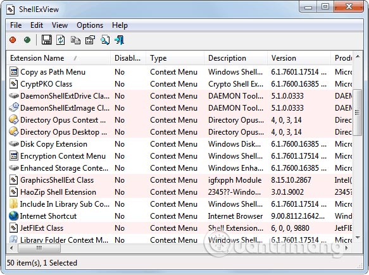Click the icon beside Copy as Path Menu

point(14,71)
